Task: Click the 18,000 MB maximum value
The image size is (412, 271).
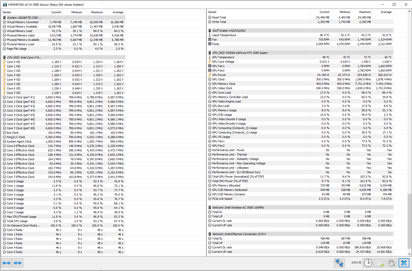Action: pos(96,22)
